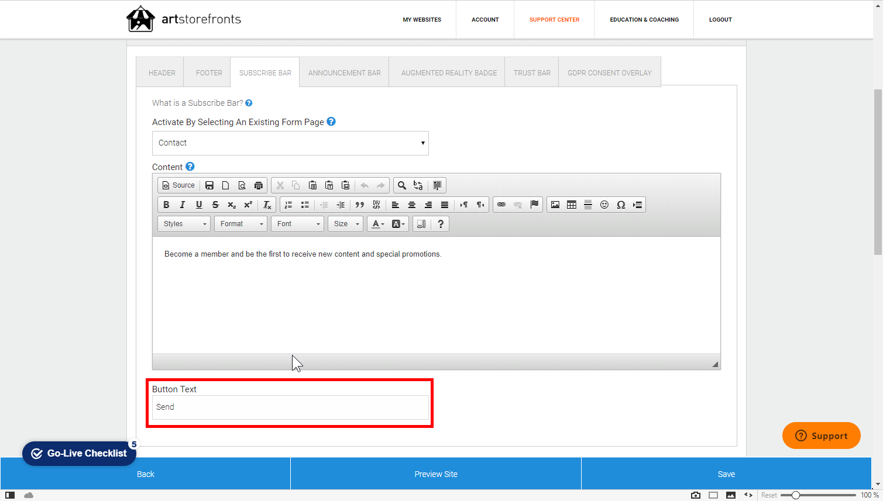Click the insert link icon
Viewport: 883px width, 501px height.
[x=501, y=205]
